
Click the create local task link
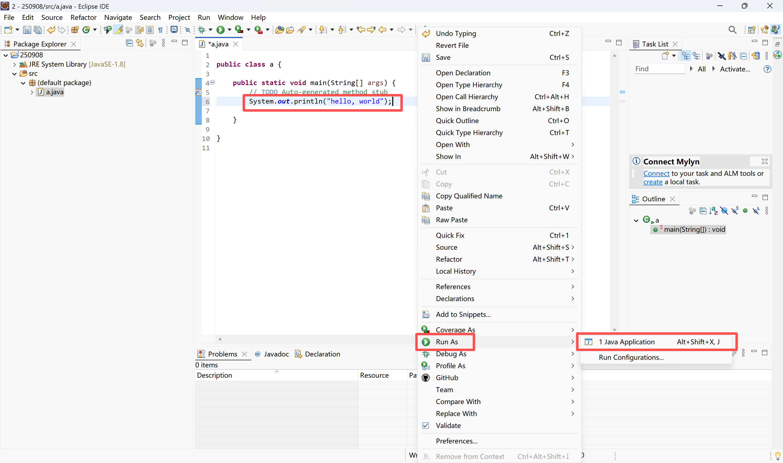pos(652,182)
